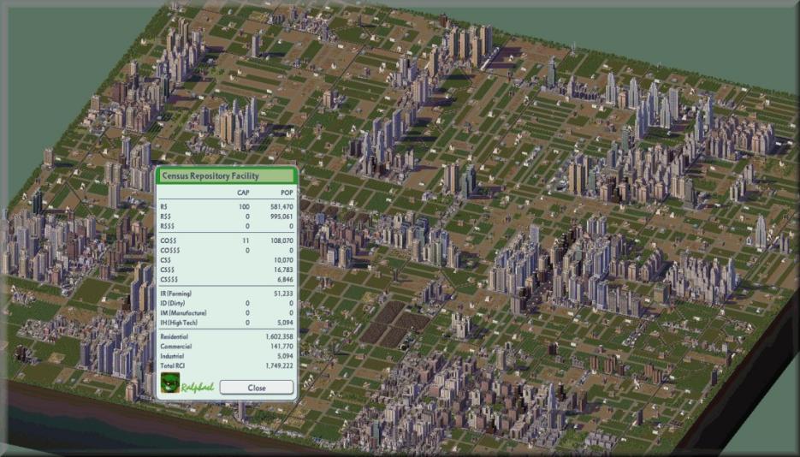Click the IH (High Tech) row label
This screenshot has height=457, width=800.
(179, 323)
